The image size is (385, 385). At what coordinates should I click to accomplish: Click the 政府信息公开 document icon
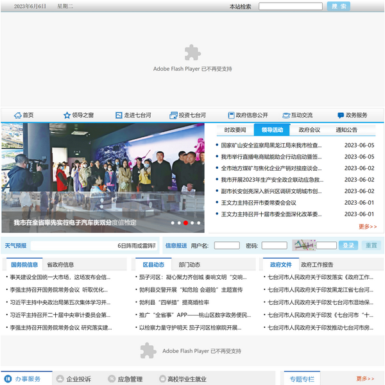(x=230, y=116)
